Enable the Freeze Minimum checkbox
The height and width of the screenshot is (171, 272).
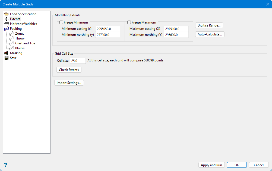61,22
